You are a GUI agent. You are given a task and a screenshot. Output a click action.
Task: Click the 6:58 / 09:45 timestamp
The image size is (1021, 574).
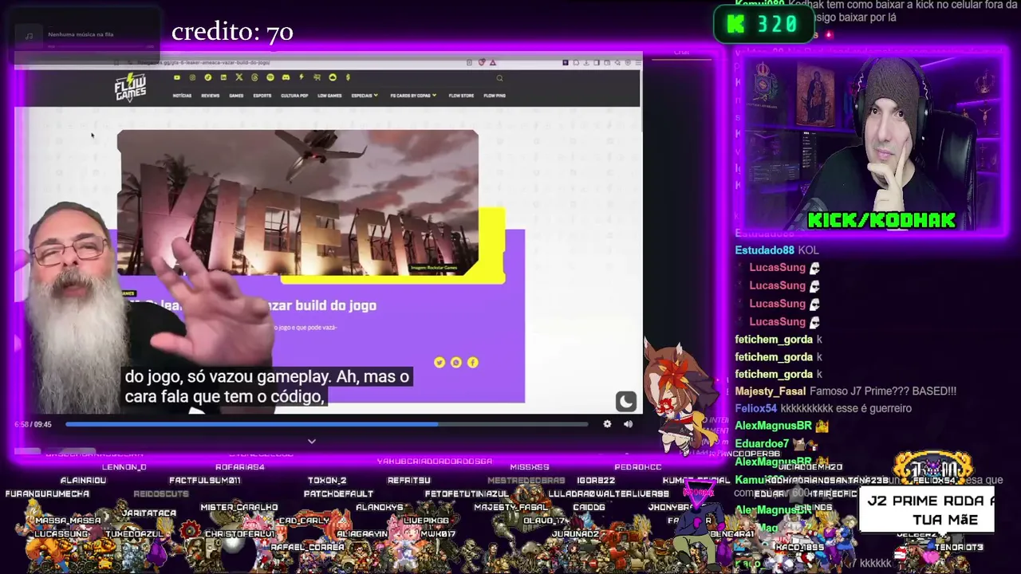33,424
